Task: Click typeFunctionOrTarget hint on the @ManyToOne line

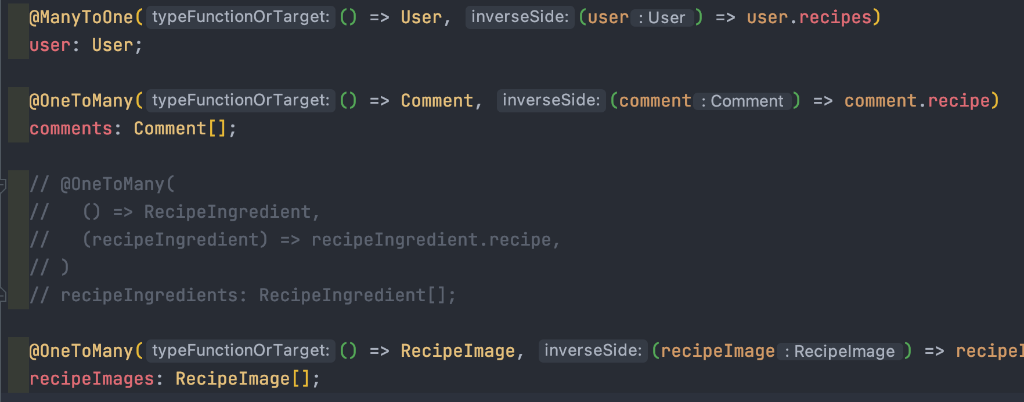Action: [x=240, y=17]
